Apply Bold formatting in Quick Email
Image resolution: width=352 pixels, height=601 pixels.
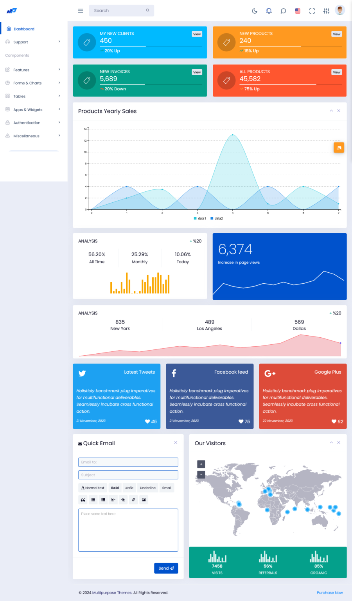pos(115,488)
